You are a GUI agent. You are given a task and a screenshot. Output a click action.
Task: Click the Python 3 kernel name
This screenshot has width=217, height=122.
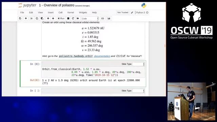coord(140,13)
